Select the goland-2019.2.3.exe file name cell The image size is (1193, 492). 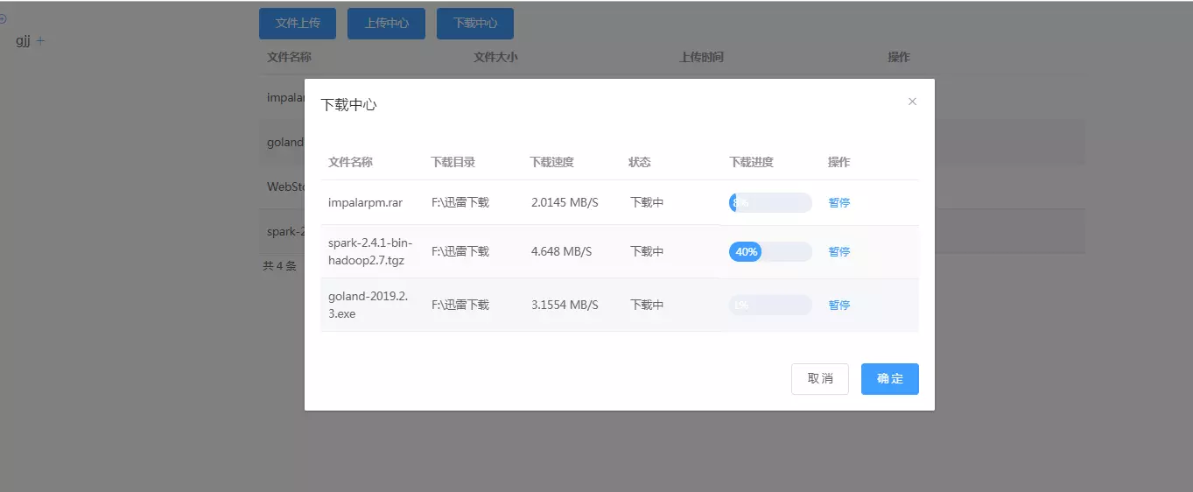coord(368,305)
